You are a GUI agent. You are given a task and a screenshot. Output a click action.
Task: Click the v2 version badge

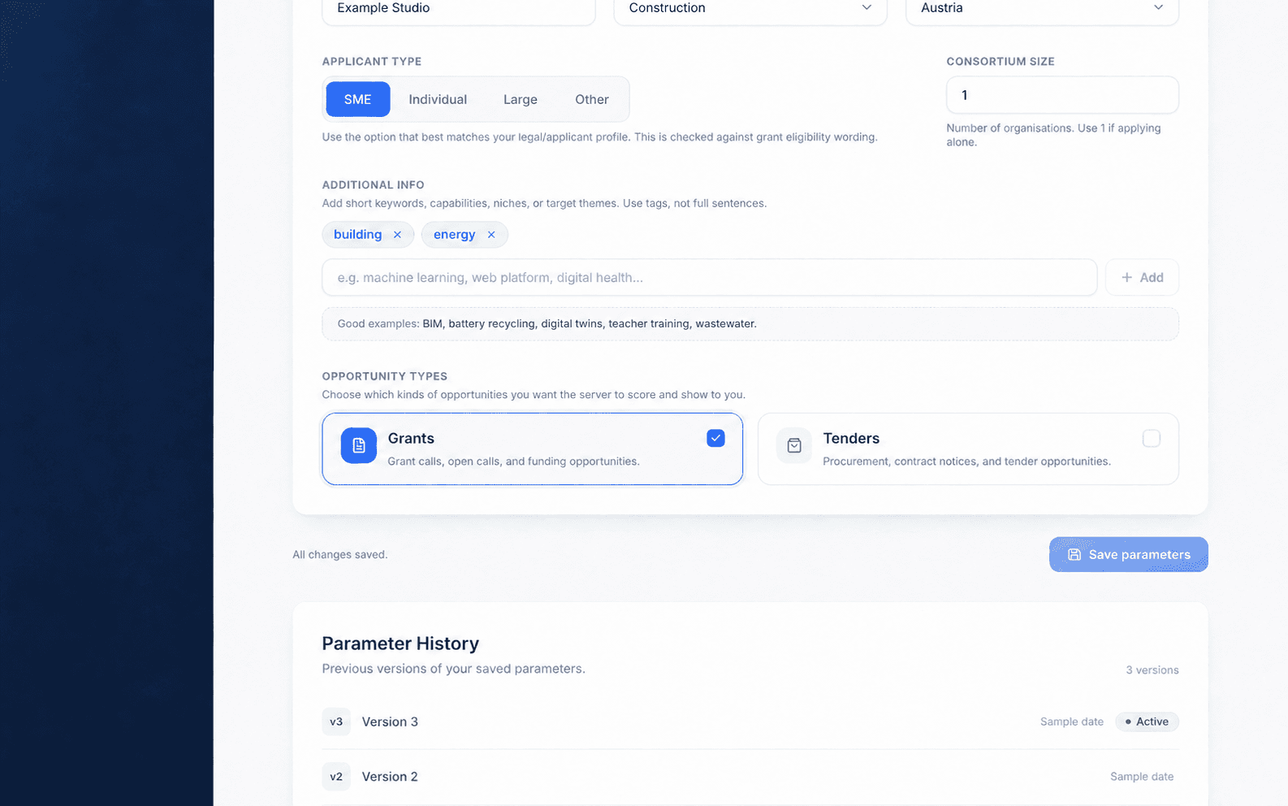click(x=336, y=777)
